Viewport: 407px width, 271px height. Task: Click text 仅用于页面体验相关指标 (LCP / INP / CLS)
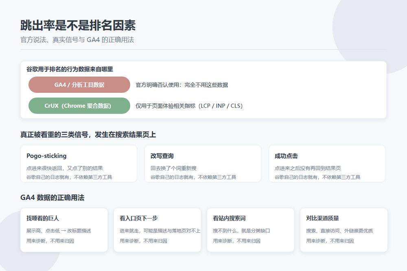(189, 106)
